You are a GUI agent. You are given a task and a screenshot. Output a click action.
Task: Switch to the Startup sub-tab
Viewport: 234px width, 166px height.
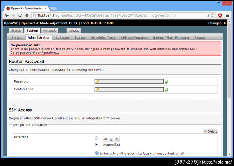point(80,37)
